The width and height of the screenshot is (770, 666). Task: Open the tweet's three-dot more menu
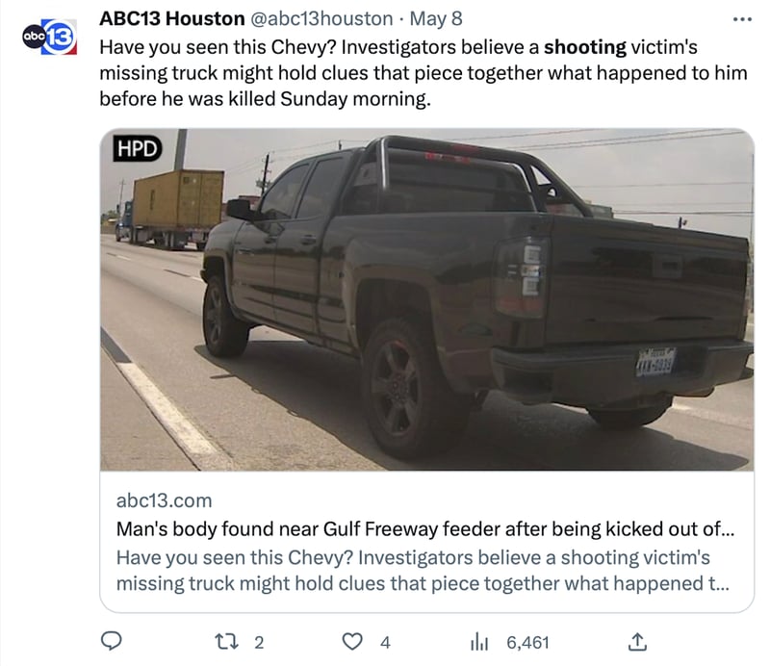click(x=740, y=19)
